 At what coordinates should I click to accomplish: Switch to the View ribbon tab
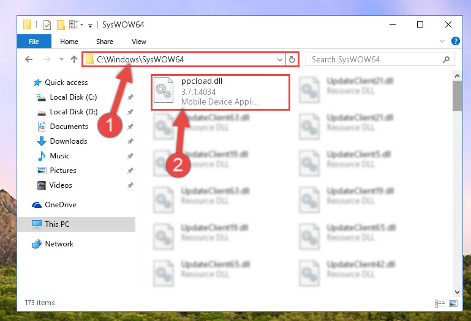(x=139, y=42)
